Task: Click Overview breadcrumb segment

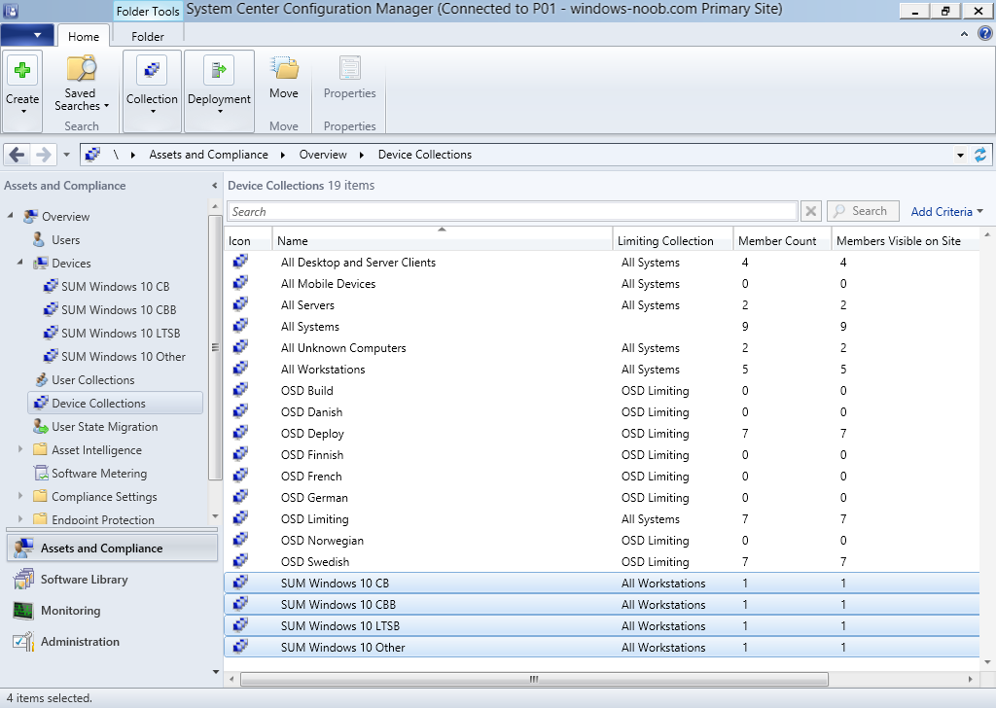Action: coord(323,155)
